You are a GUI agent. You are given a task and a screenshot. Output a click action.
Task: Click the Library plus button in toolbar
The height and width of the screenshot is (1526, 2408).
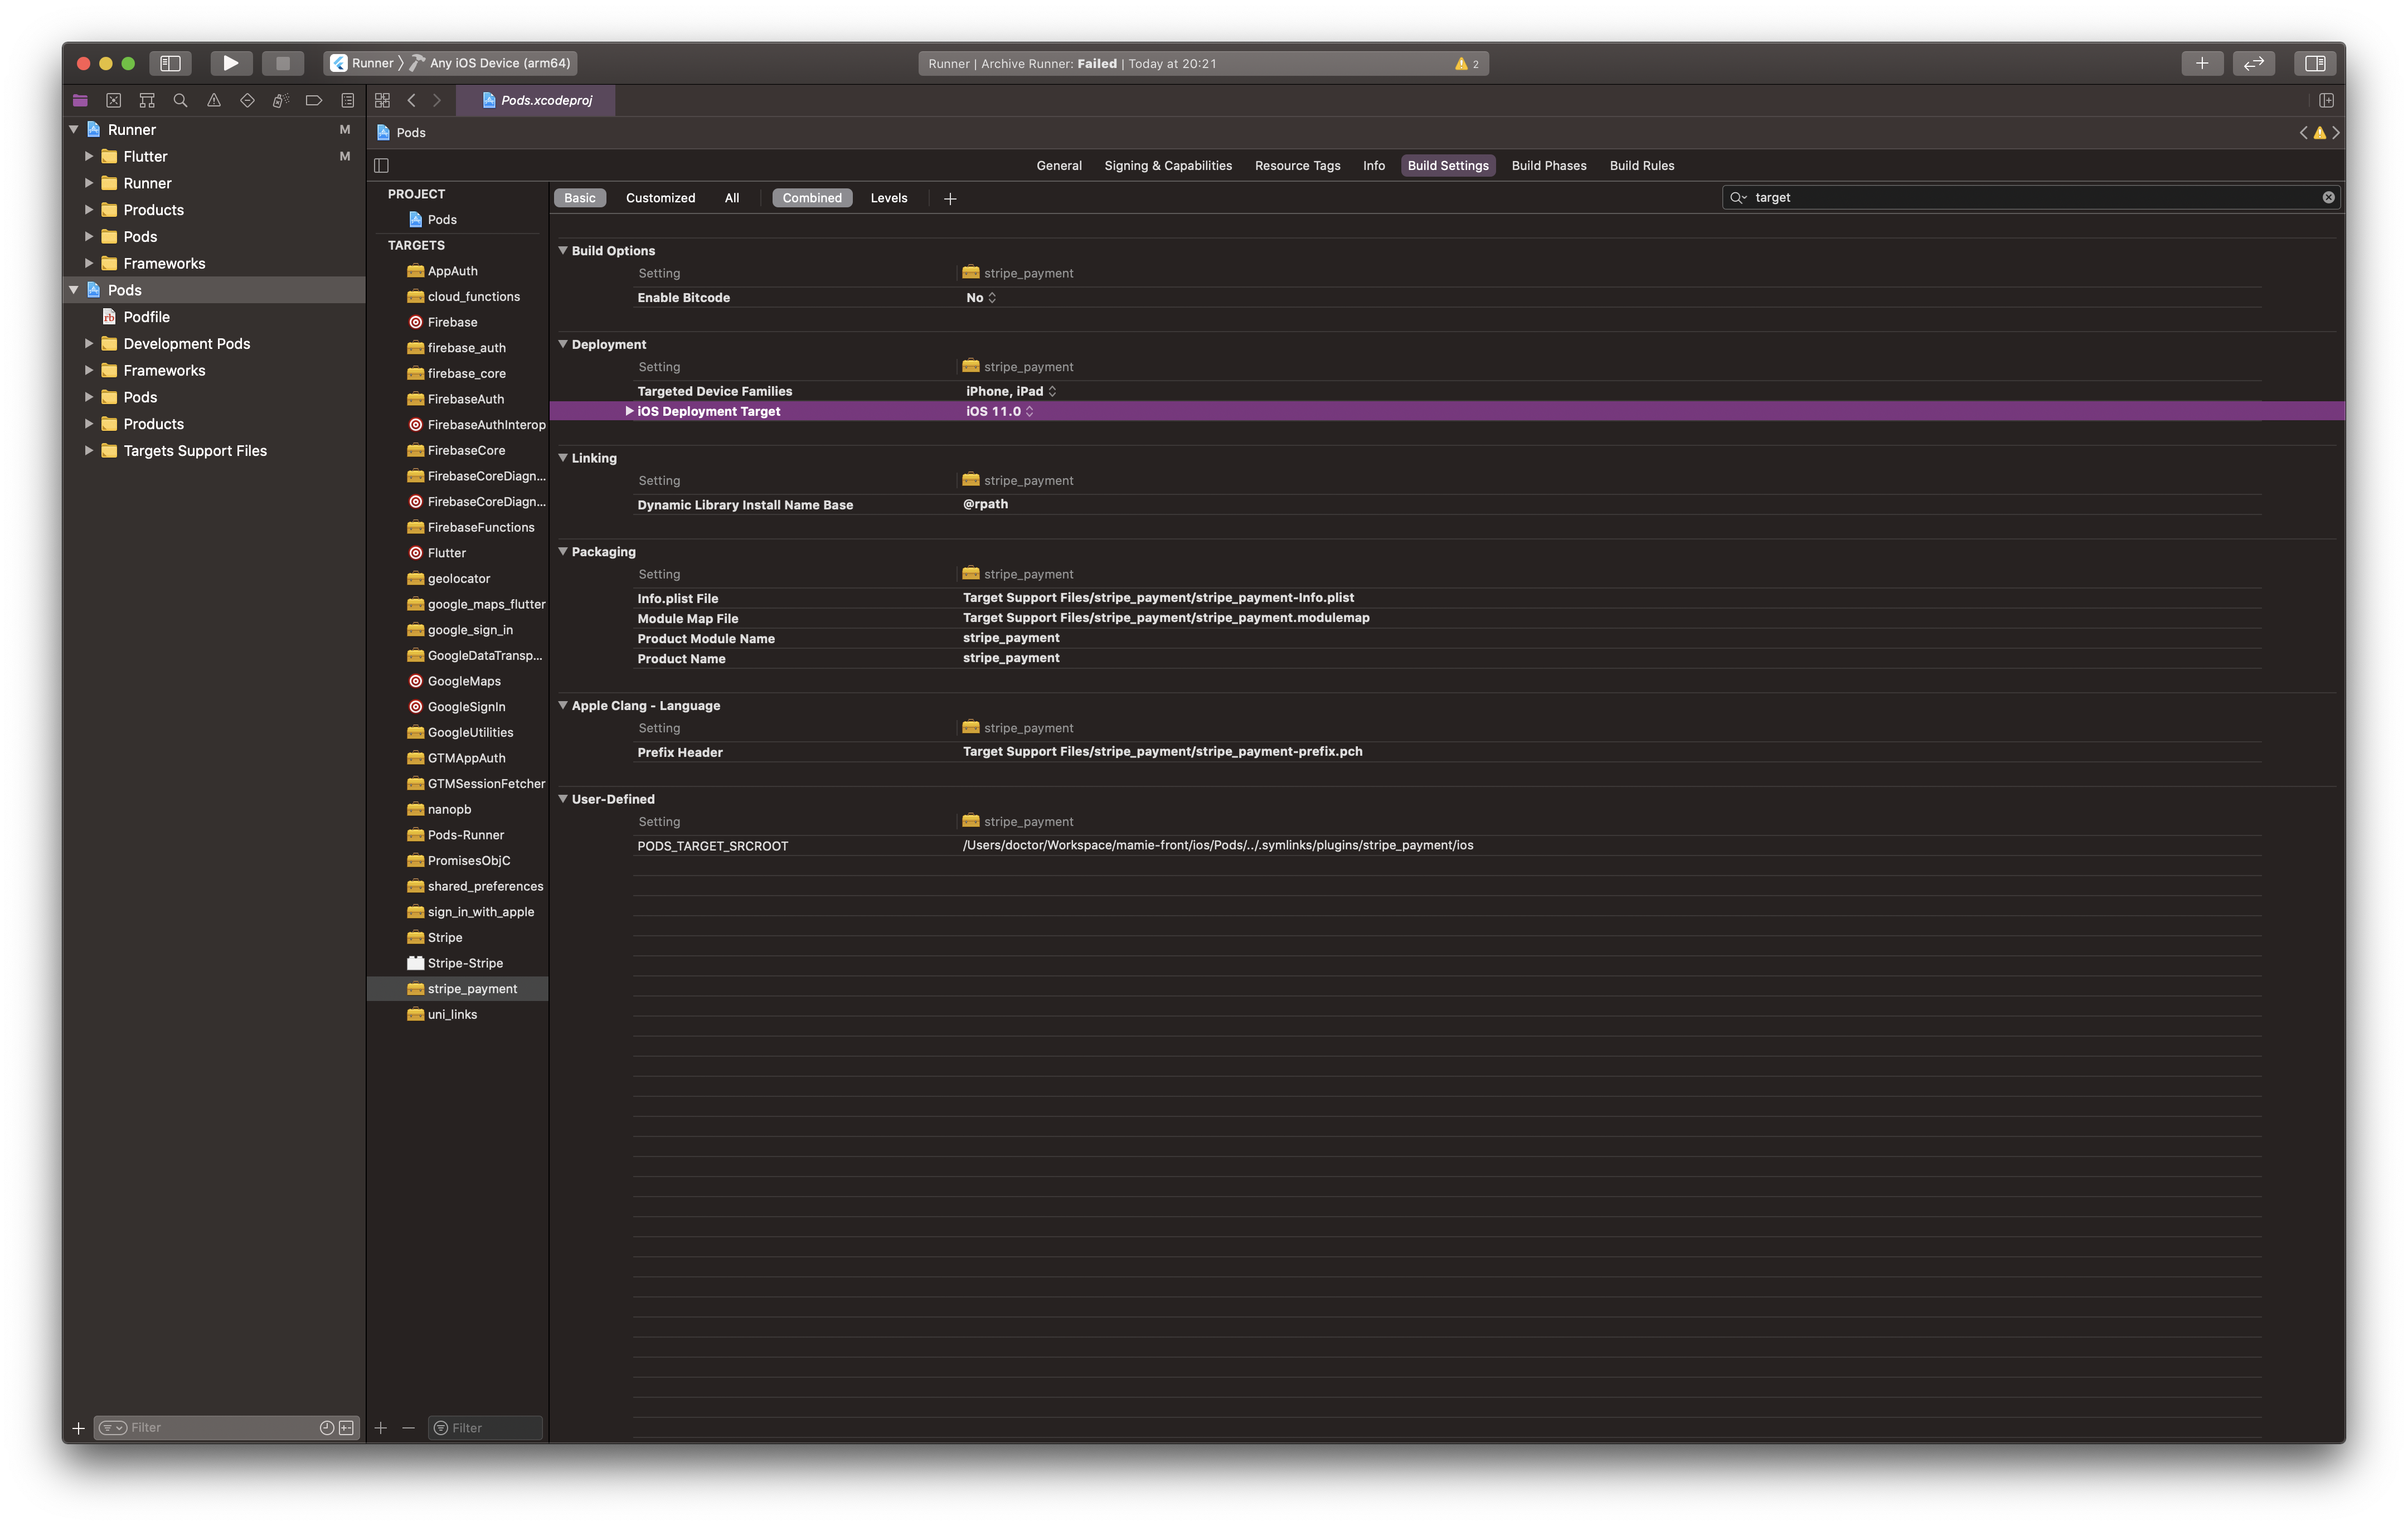pyautogui.click(x=2201, y=63)
